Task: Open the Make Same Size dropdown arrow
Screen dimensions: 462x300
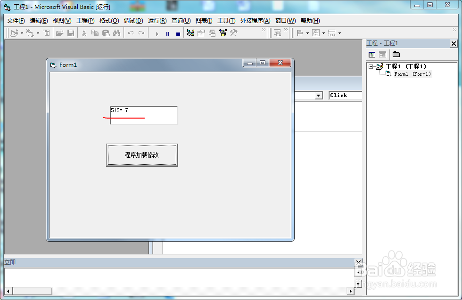Action: [x=340, y=33]
